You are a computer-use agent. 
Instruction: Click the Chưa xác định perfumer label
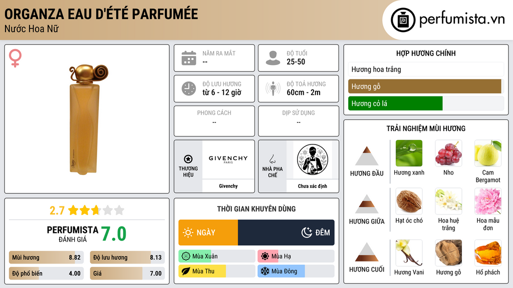tap(313, 186)
